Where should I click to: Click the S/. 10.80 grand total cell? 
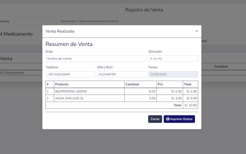click(x=190, y=105)
